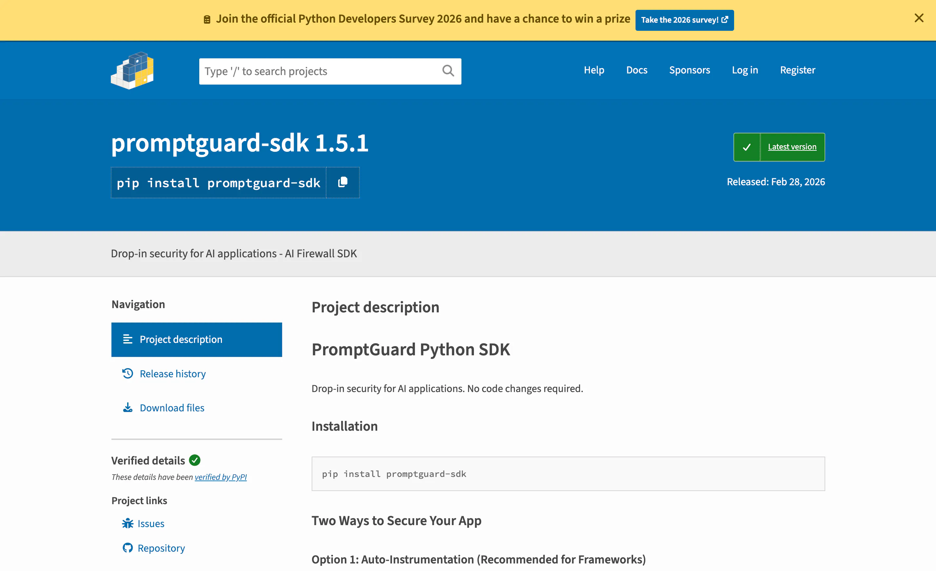
Task: Open the PyPI logo home link
Action: (132, 71)
